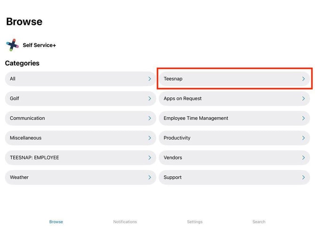The width and height of the screenshot is (315, 229).
Task: Open the Apps on Request category
Action: (234, 98)
